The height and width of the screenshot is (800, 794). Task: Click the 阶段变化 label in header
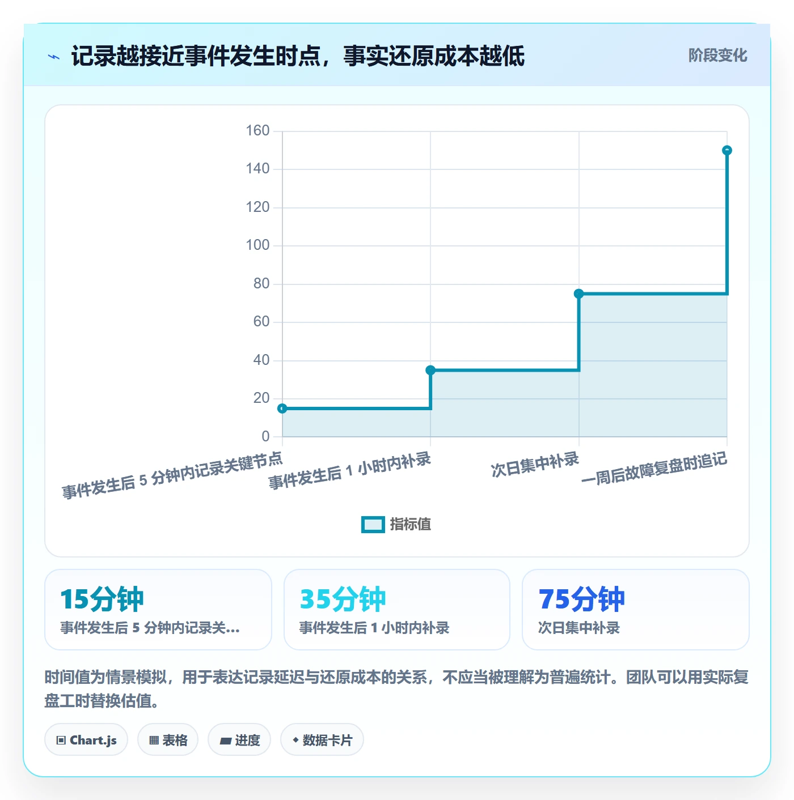(x=717, y=56)
